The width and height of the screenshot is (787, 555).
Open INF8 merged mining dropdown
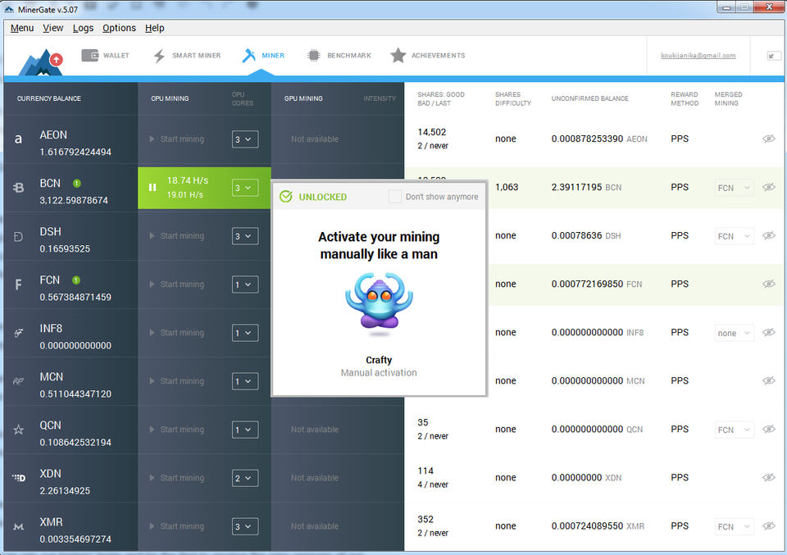[734, 333]
